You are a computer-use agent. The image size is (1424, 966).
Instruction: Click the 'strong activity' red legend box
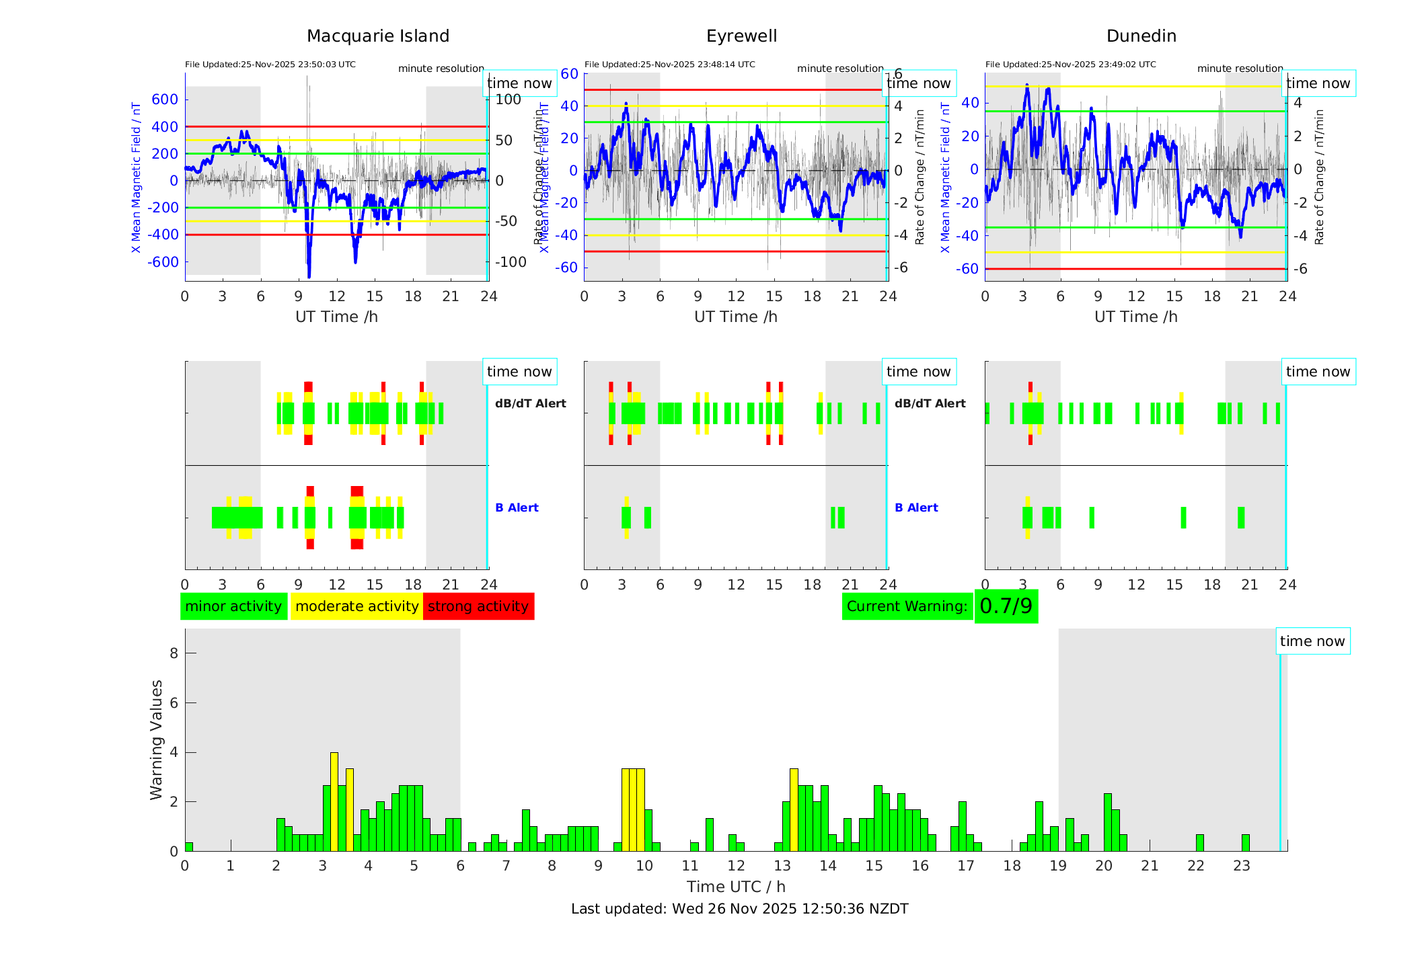point(478,606)
